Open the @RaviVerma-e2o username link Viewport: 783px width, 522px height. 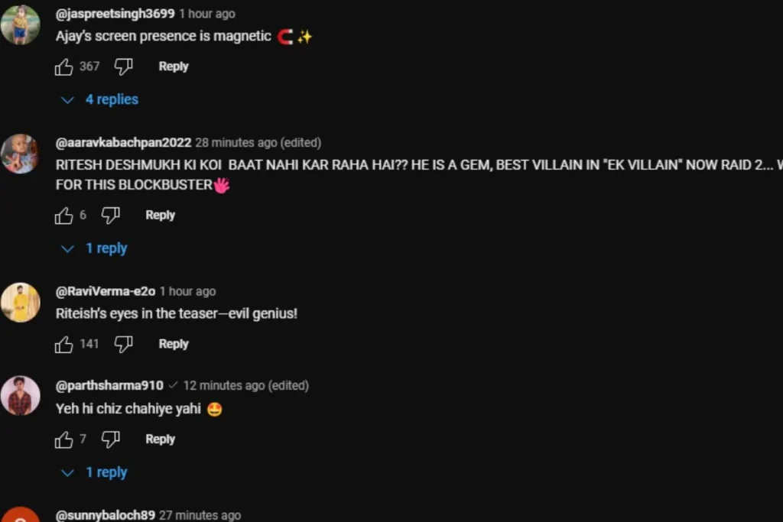[106, 291]
